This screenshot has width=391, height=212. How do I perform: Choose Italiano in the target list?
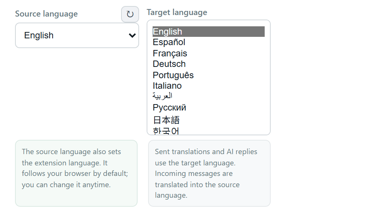click(208, 86)
